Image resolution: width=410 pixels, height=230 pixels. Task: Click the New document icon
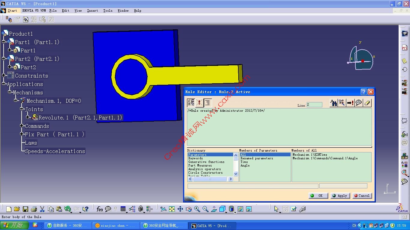(9, 209)
